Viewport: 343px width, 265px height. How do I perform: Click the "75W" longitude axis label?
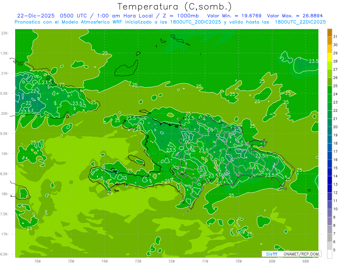(71, 261)
